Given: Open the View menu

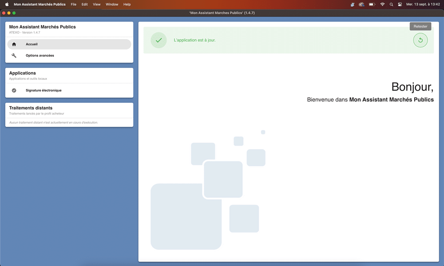Looking at the screenshot, I should point(96,4).
